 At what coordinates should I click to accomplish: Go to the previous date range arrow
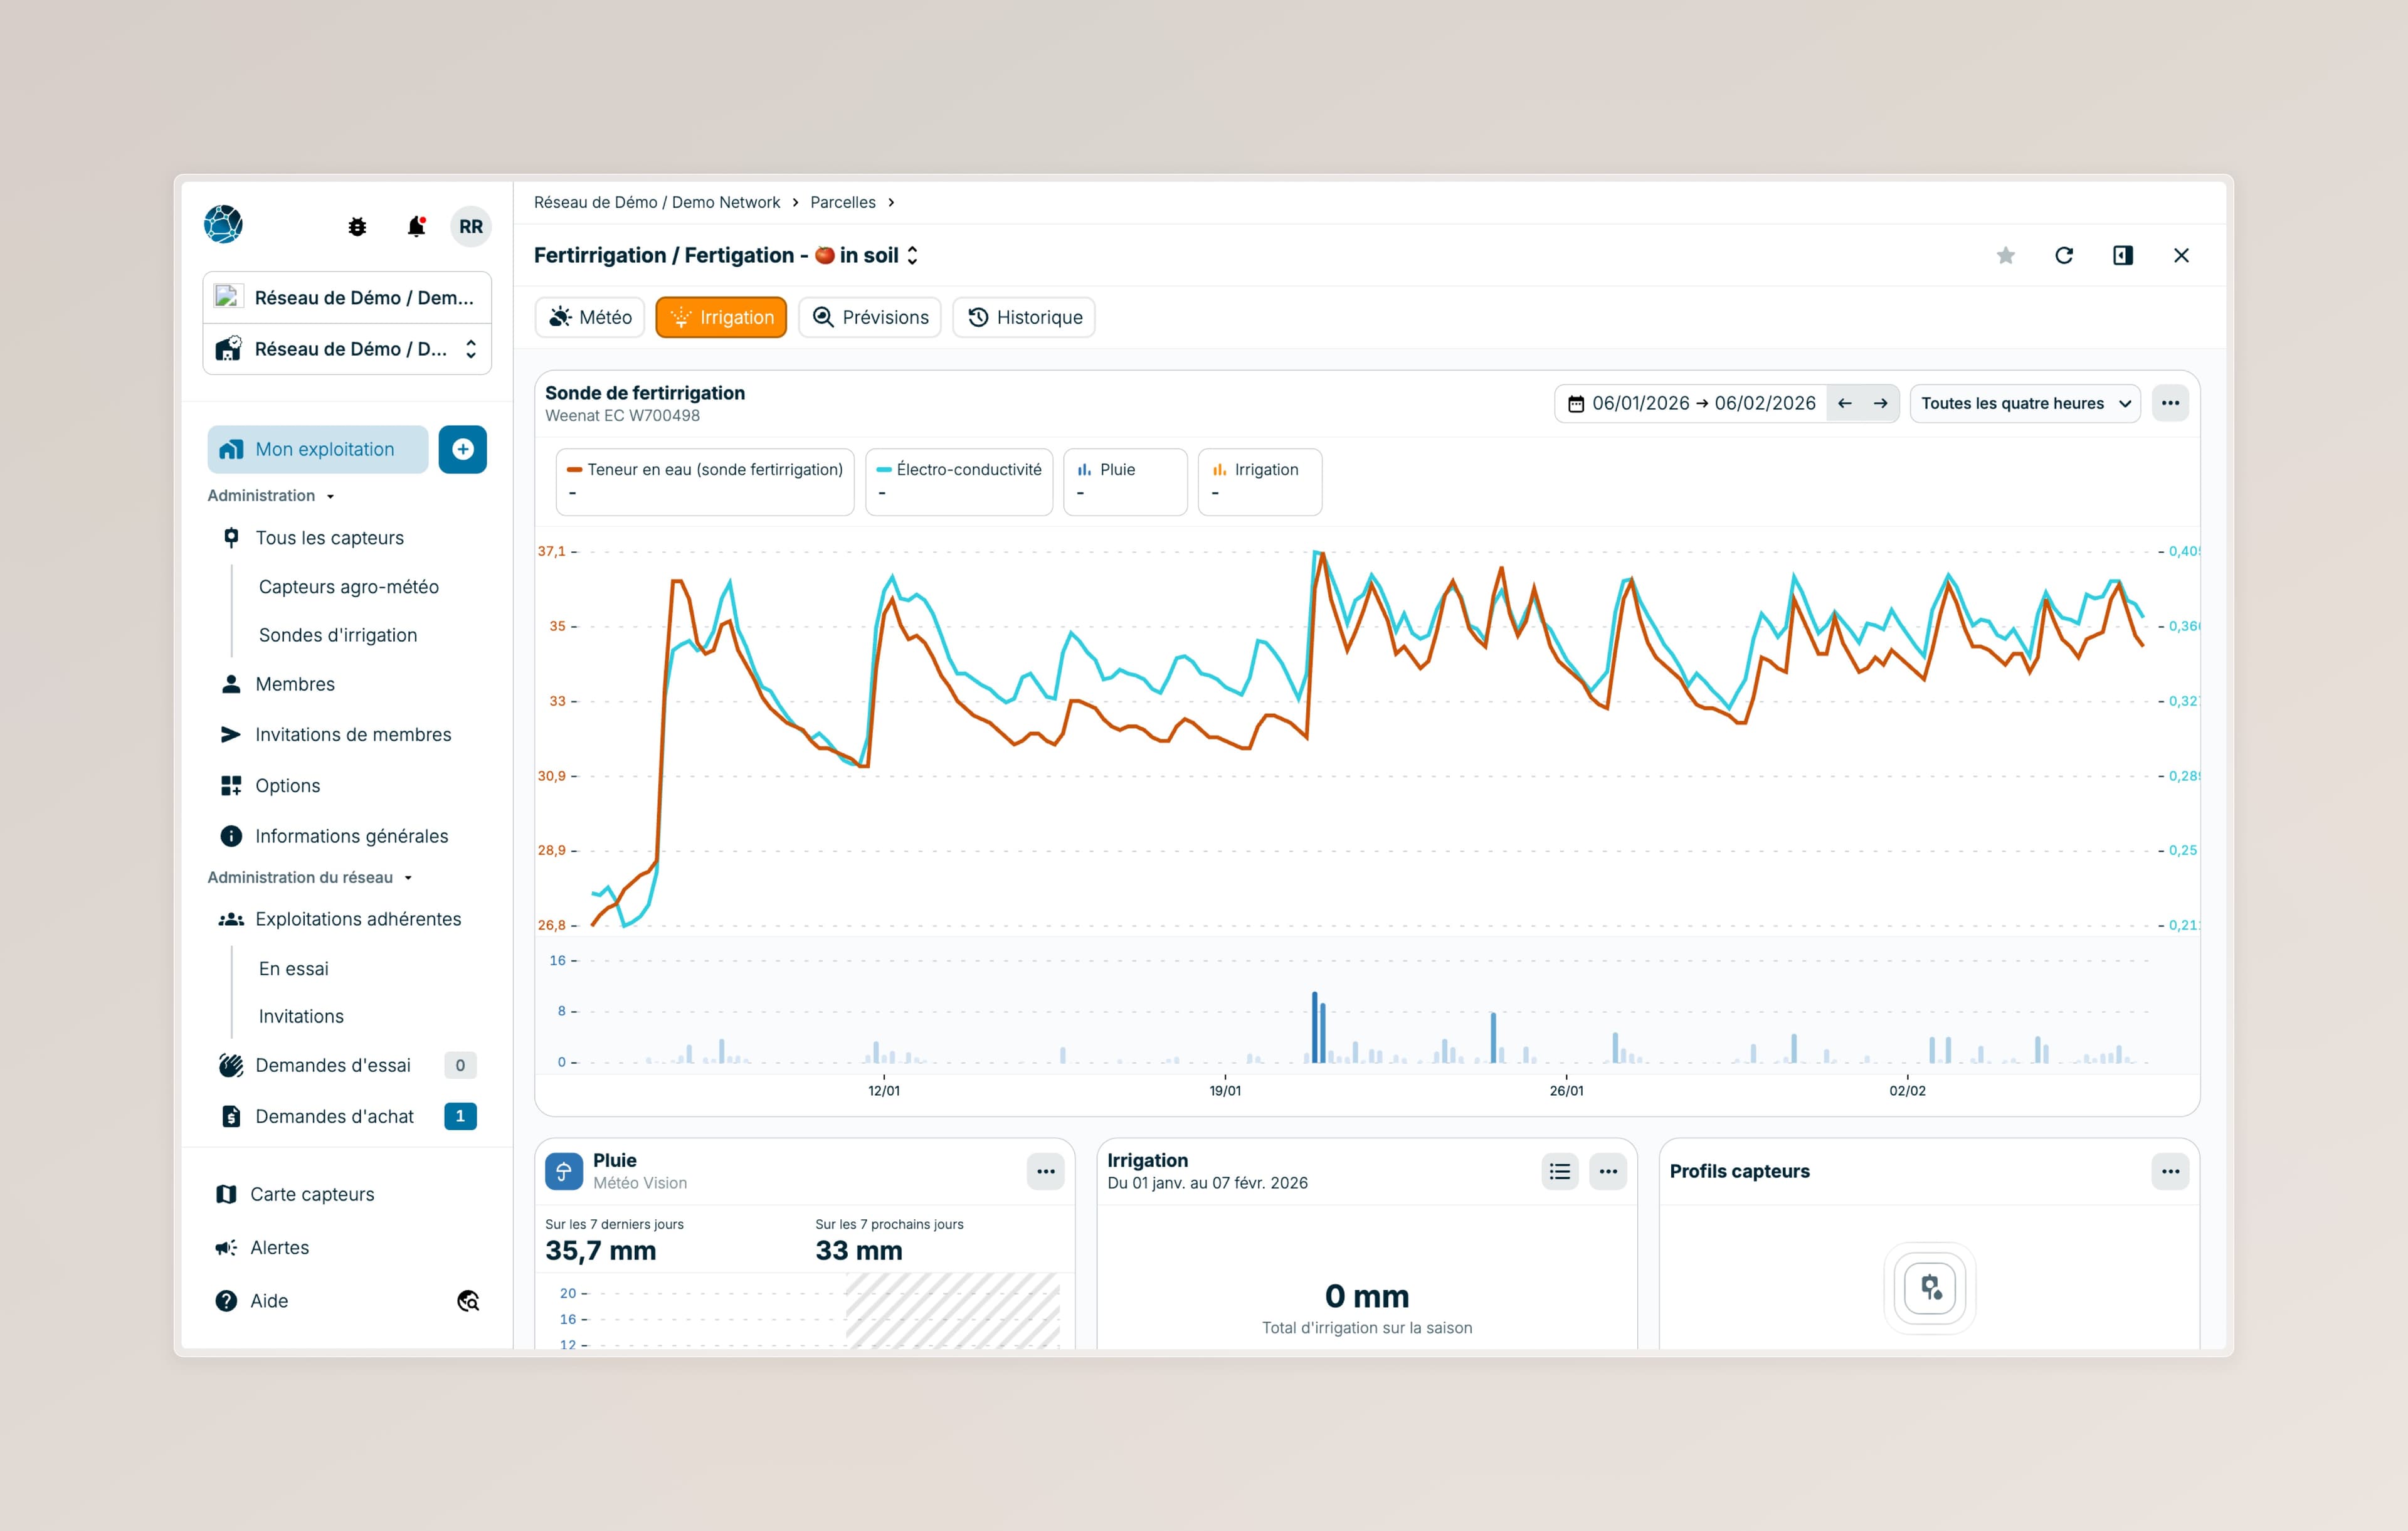coord(1844,404)
